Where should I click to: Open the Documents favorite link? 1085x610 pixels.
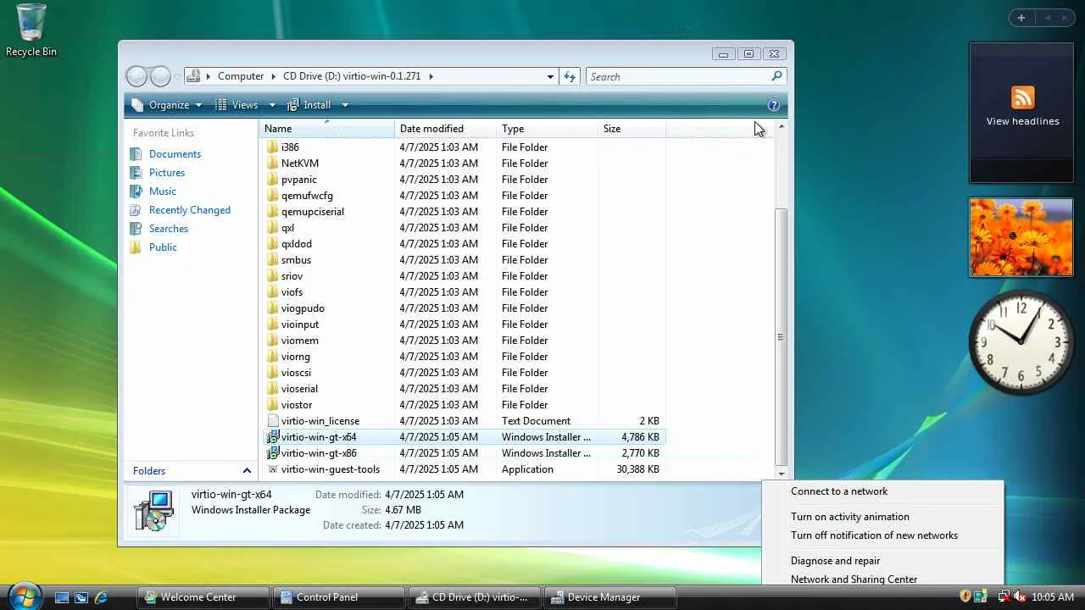[175, 154]
